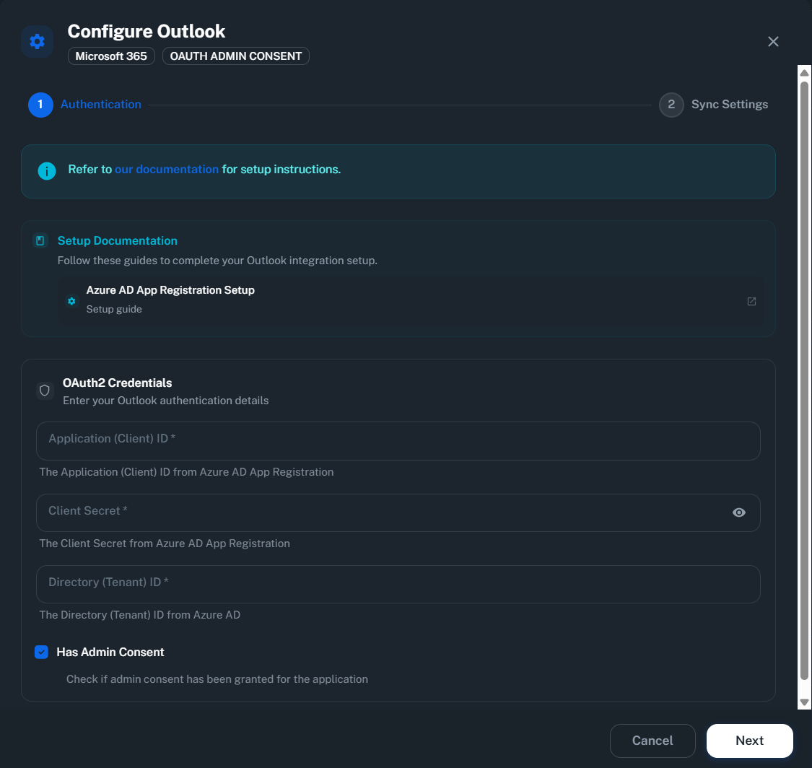Click the numbered circle for step 2
812x768 pixels.
(671, 105)
